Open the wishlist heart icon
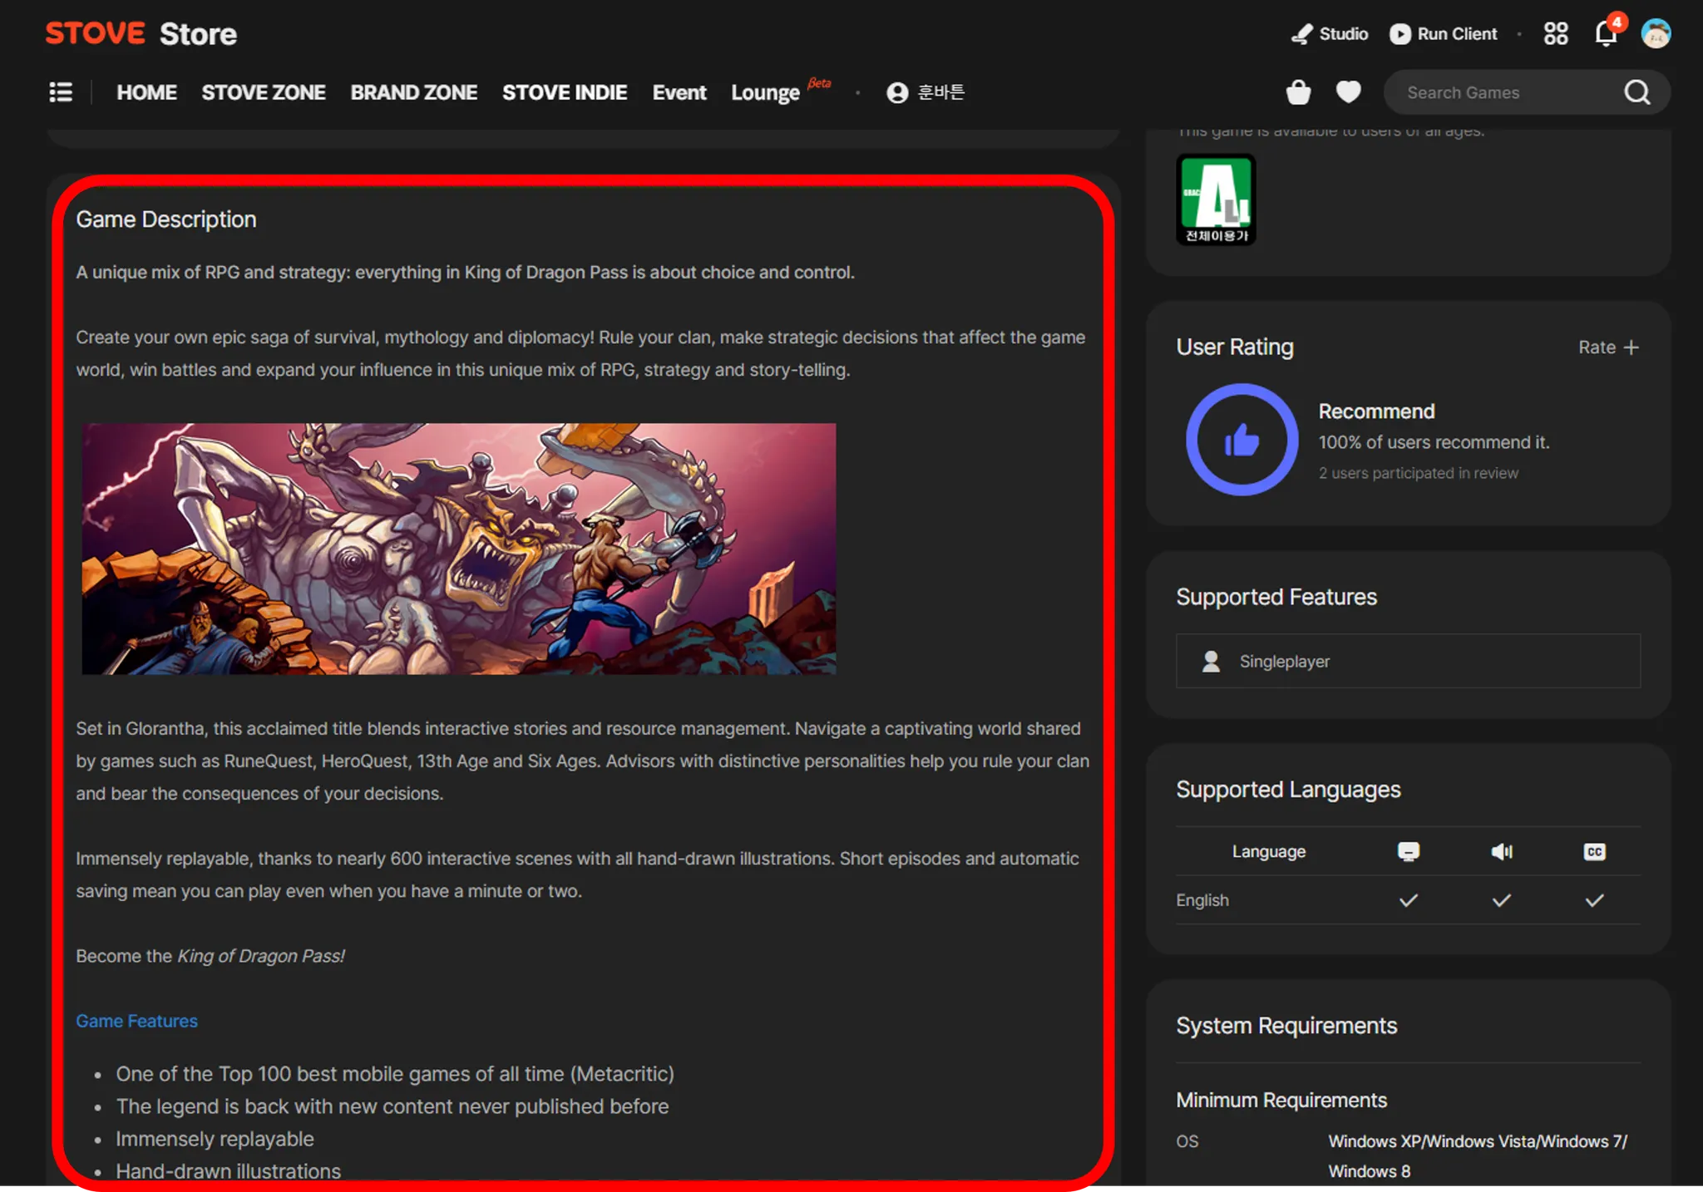 coord(1348,91)
